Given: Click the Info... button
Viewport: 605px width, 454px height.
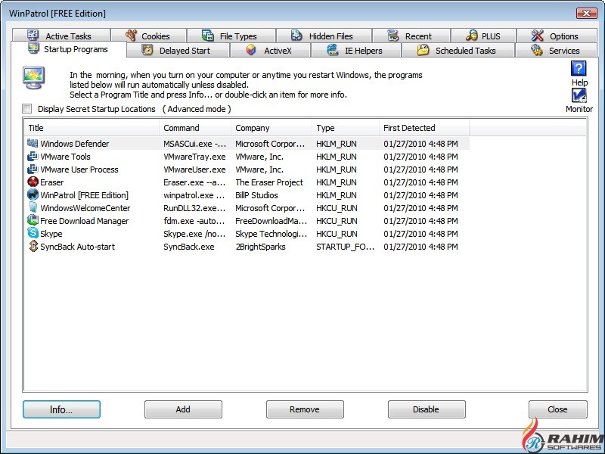Looking at the screenshot, I should click(61, 409).
